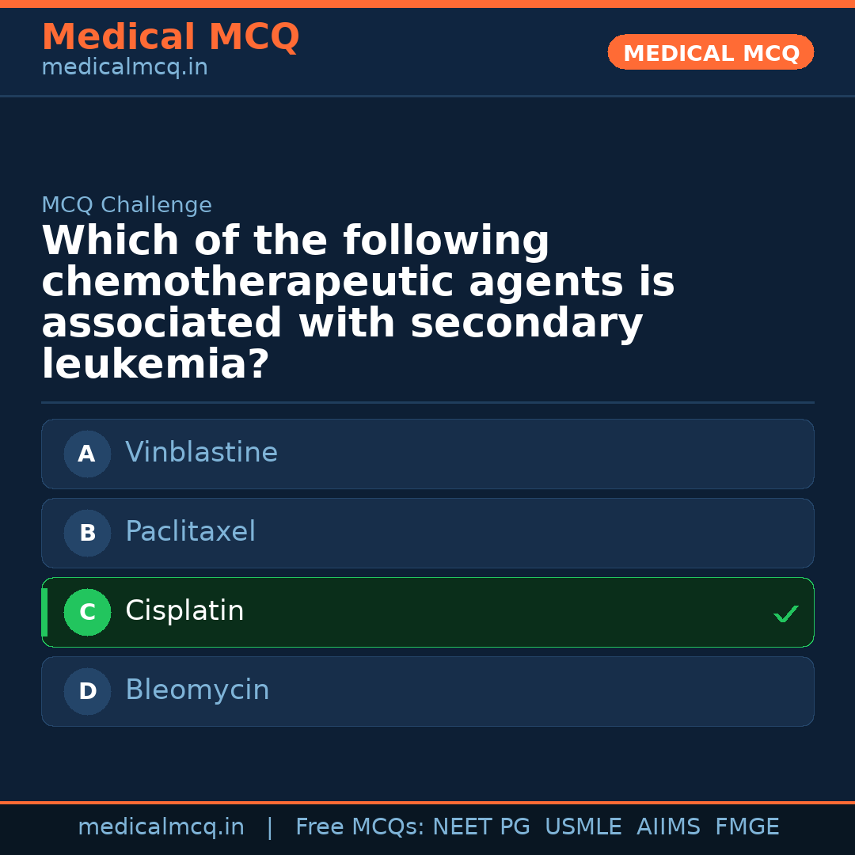Click USMLE in the footer

tap(583, 827)
